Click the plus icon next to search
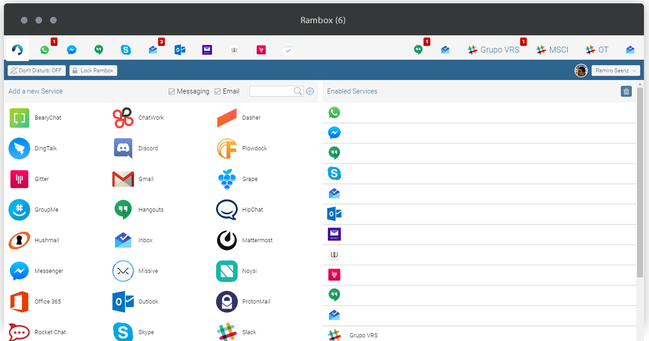Viewport: 649px width, 341px height. click(x=310, y=91)
